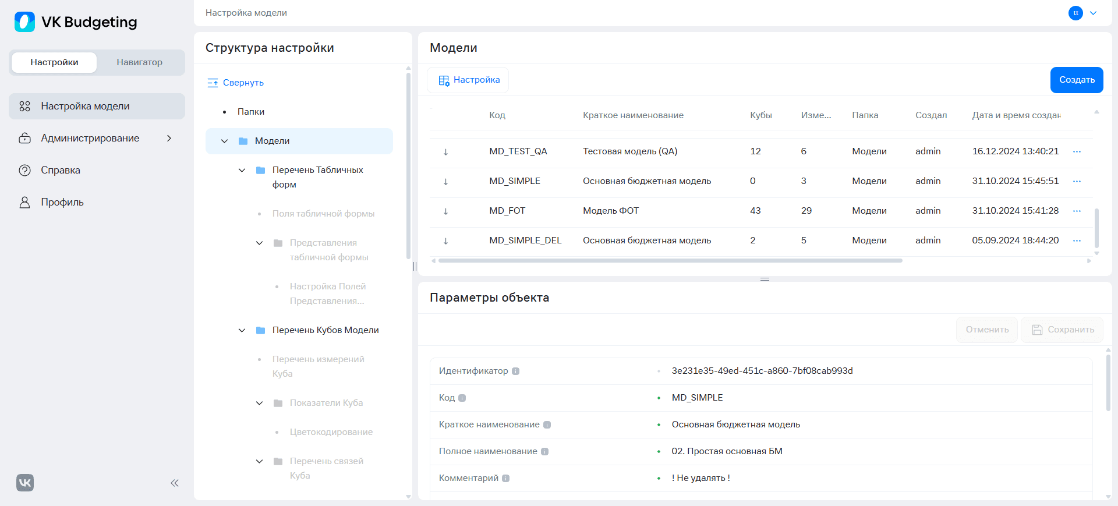Switch to the Навигатор tab

pos(139,62)
